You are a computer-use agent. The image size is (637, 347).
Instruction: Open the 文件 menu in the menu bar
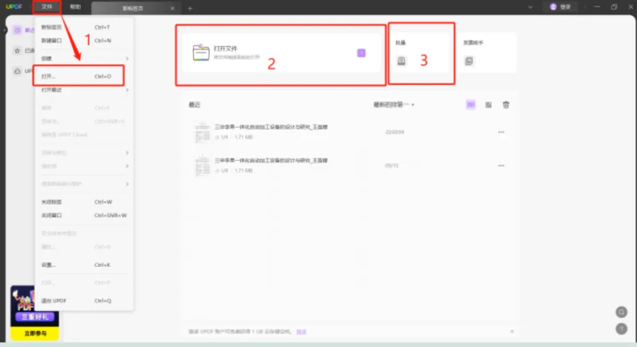pyautogui.click(x=47, y=7)
